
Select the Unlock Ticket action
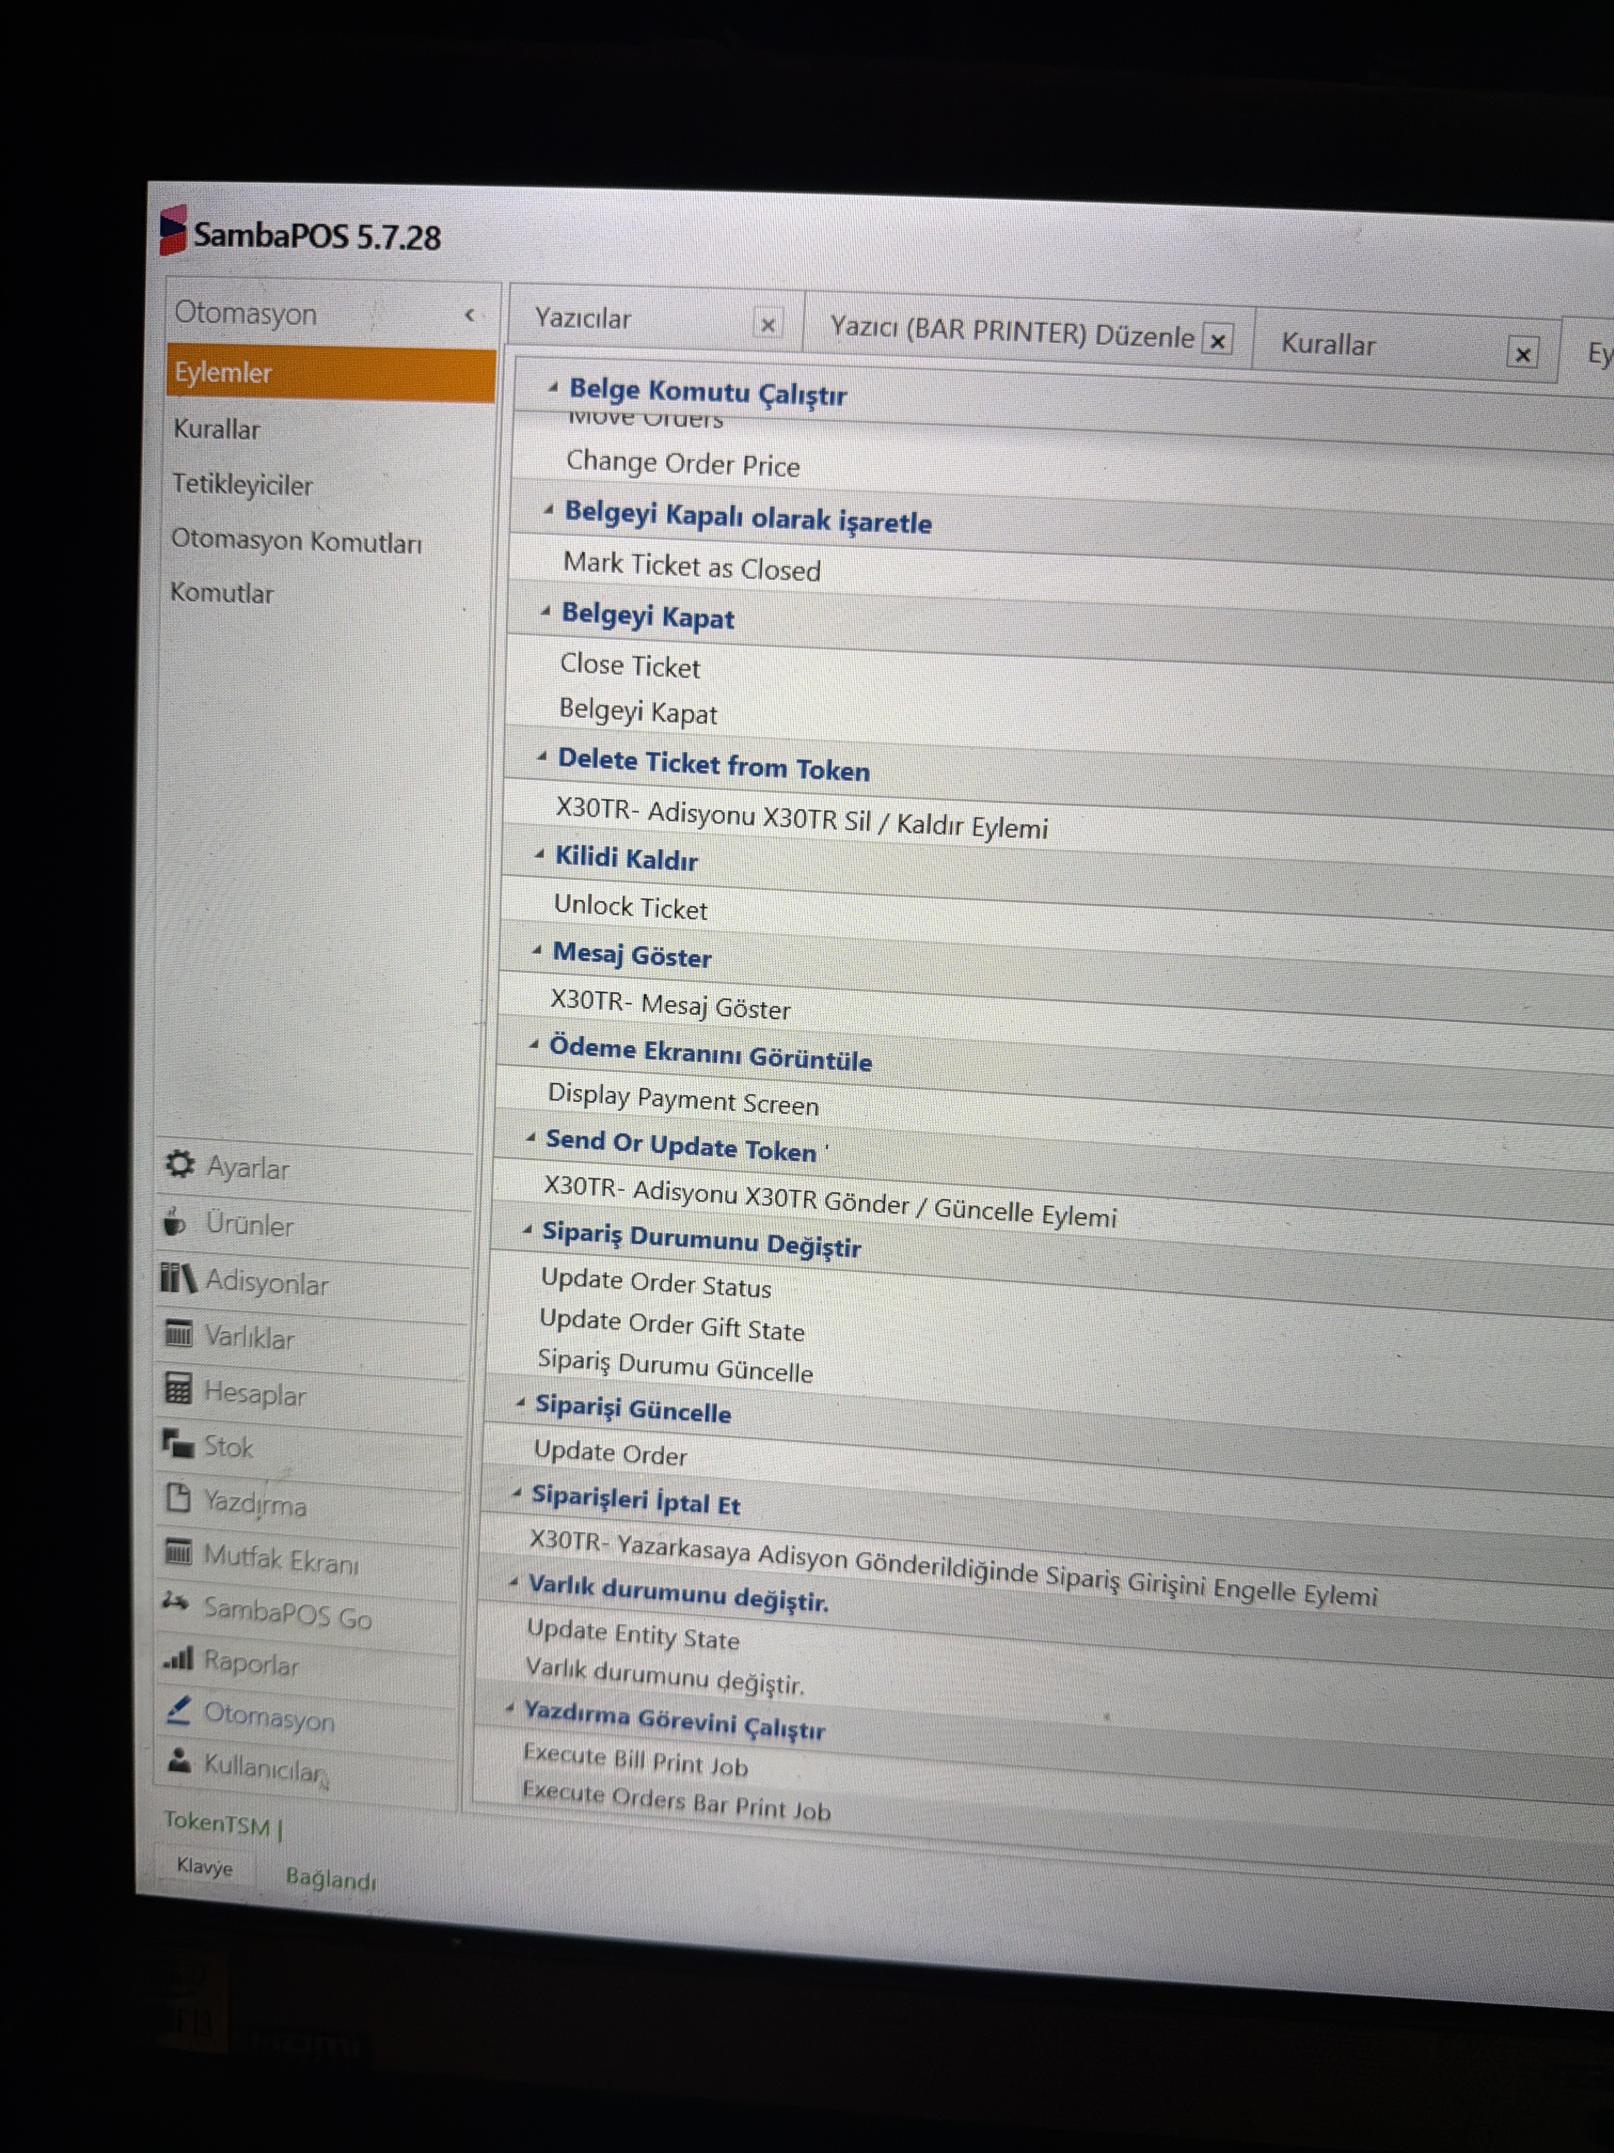[630, 907]
